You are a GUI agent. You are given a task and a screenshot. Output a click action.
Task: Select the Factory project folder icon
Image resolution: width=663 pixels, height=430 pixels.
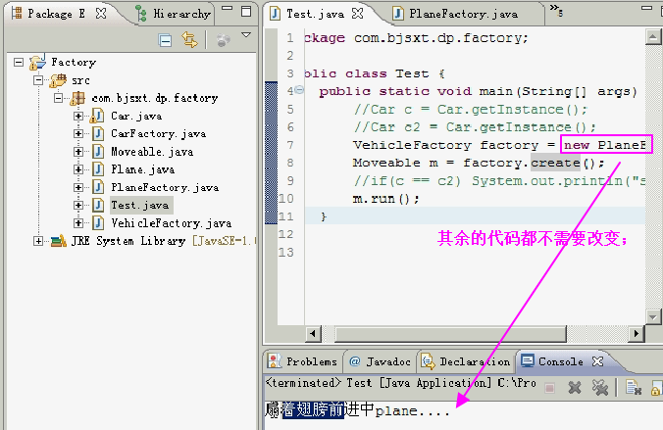(37, 63)
